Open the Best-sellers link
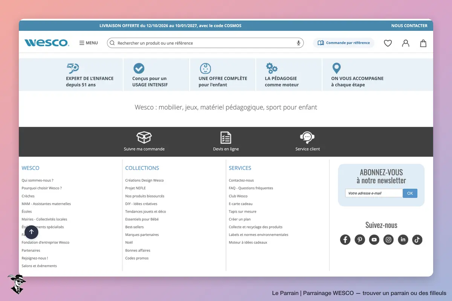Screen dimensions: 452x301 pos(134,227)
